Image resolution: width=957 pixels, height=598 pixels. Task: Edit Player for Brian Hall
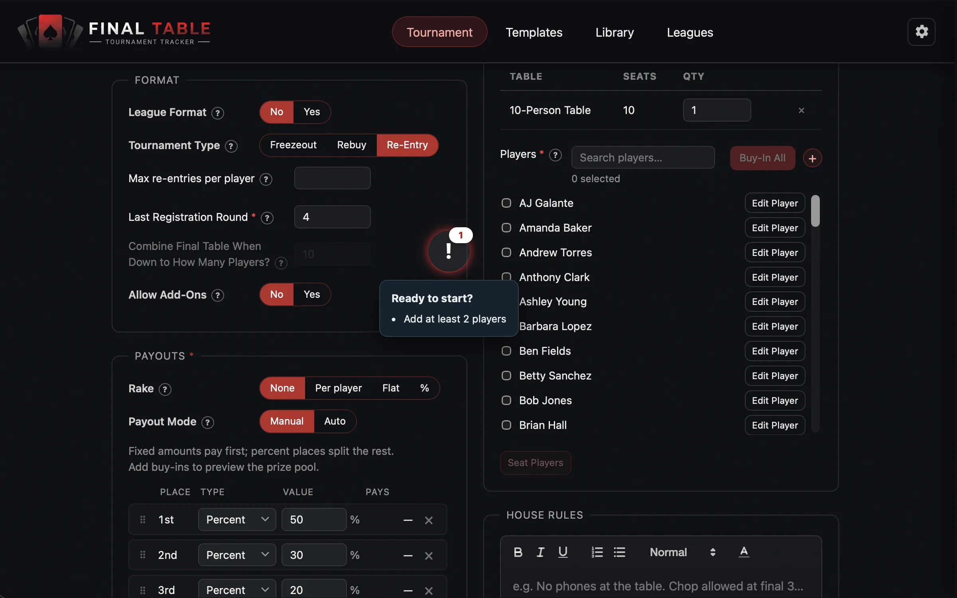775,425
